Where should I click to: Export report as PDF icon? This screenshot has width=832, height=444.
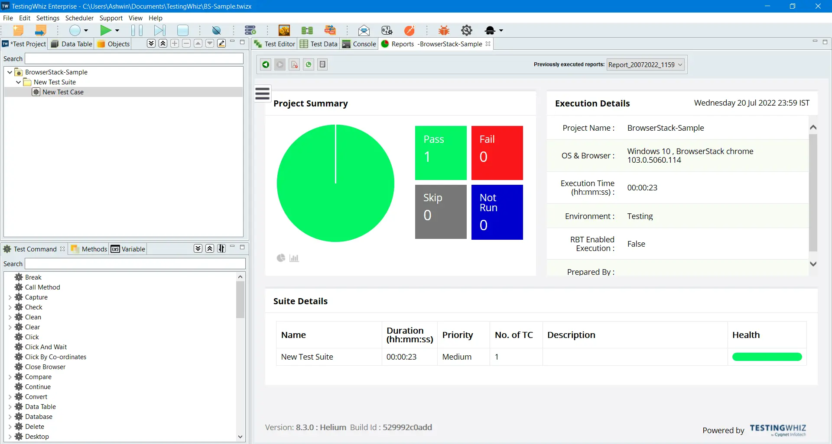294,64
